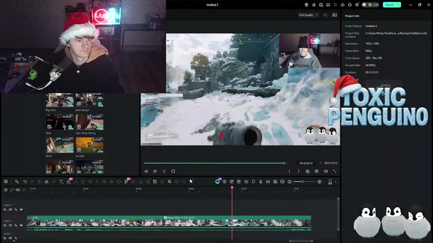Open the apps grid icon with red dot

pos(357,5)
